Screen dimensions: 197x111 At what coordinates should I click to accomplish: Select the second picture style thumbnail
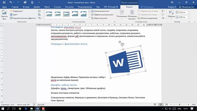pos(58,14)
